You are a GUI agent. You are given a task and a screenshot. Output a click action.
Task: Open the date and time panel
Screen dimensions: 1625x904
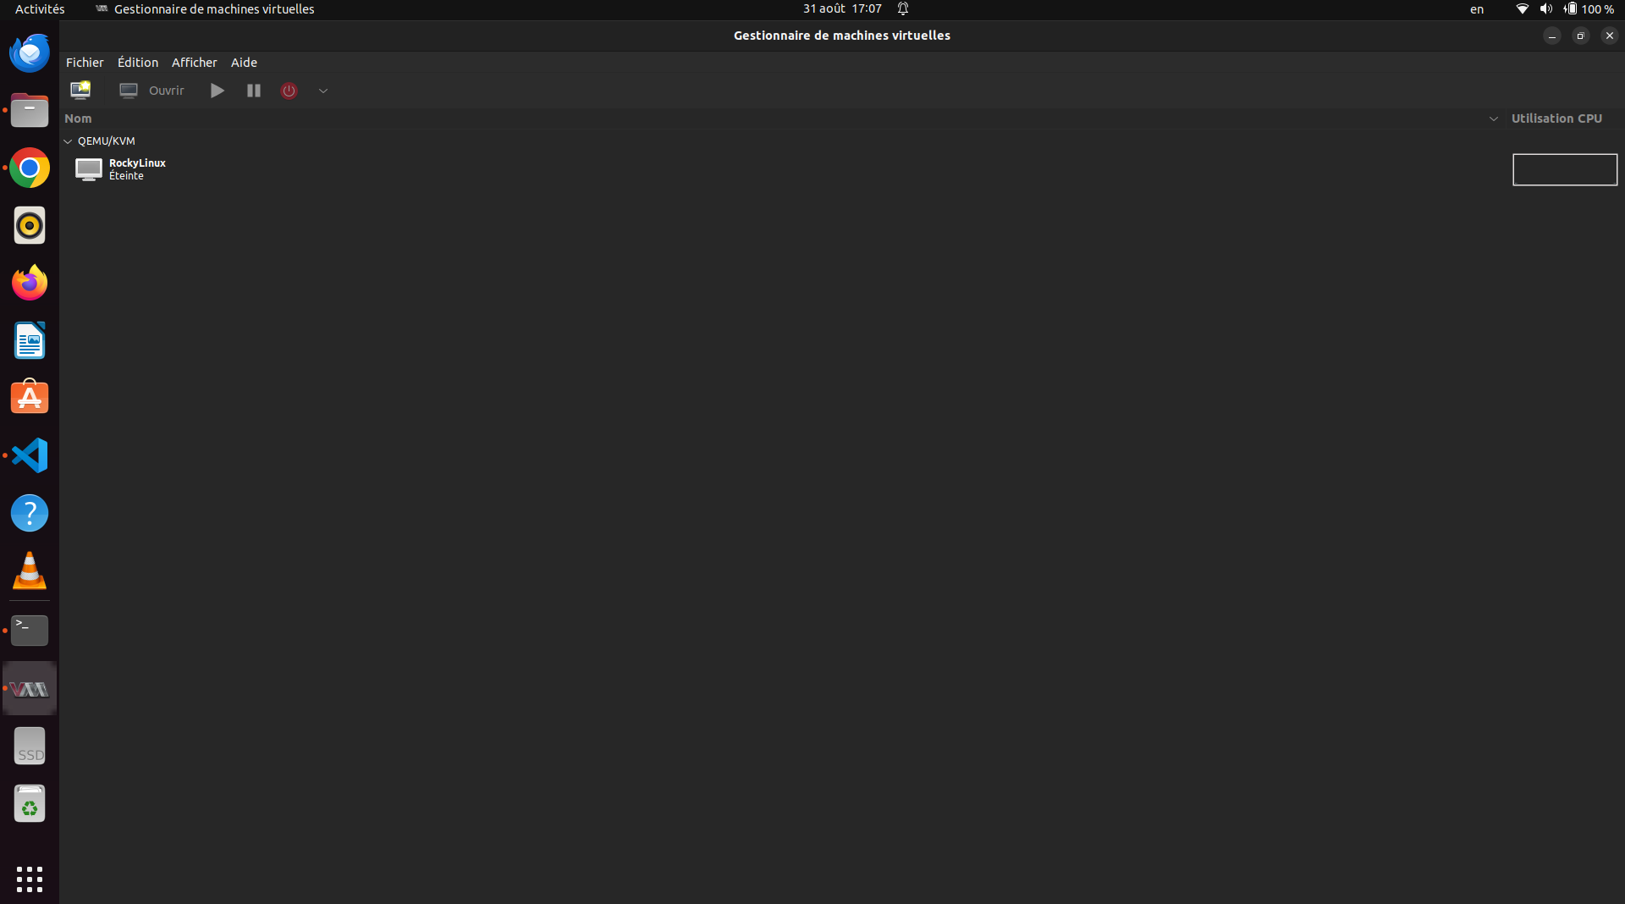pos(842,9)
